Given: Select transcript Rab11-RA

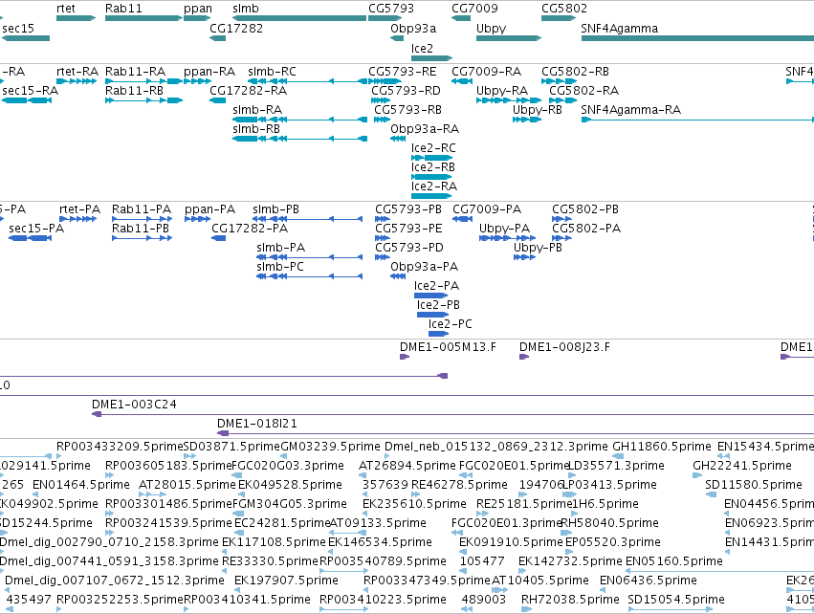Looking at the screenshot, I should [x=143, y=81].
